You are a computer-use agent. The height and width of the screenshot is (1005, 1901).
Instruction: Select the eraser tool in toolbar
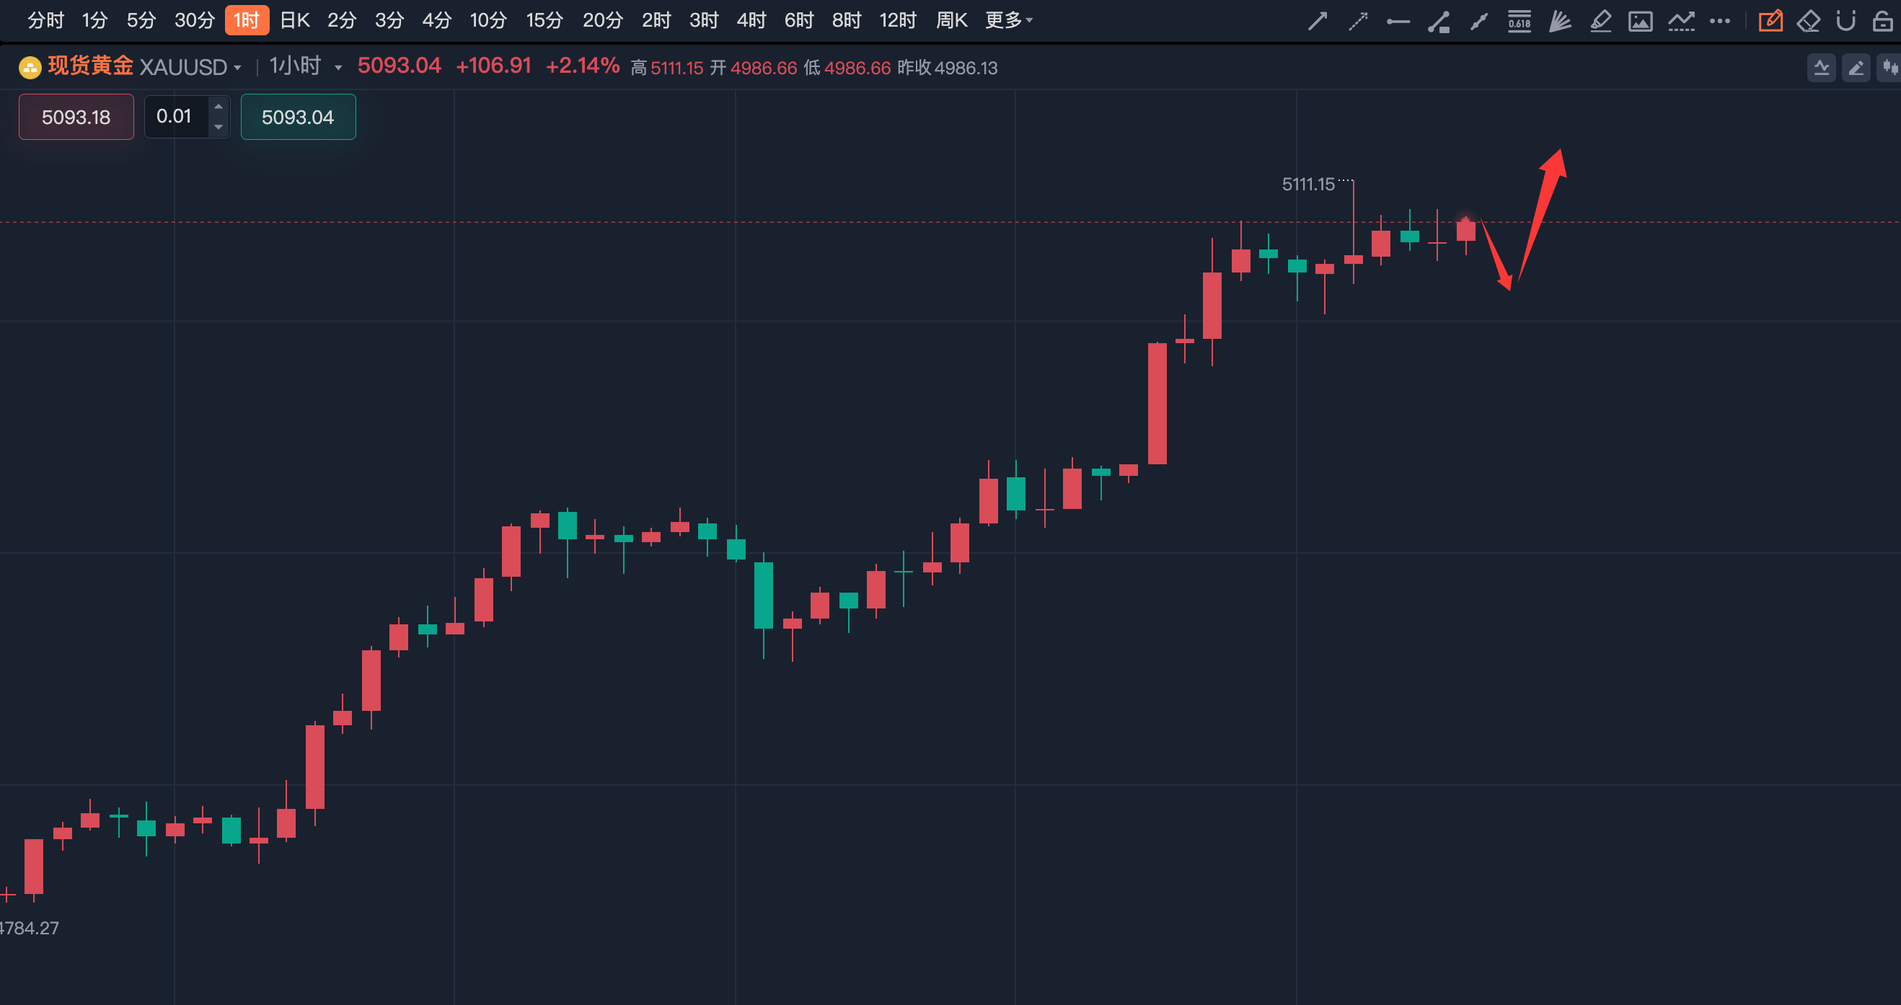point(1808,22)
